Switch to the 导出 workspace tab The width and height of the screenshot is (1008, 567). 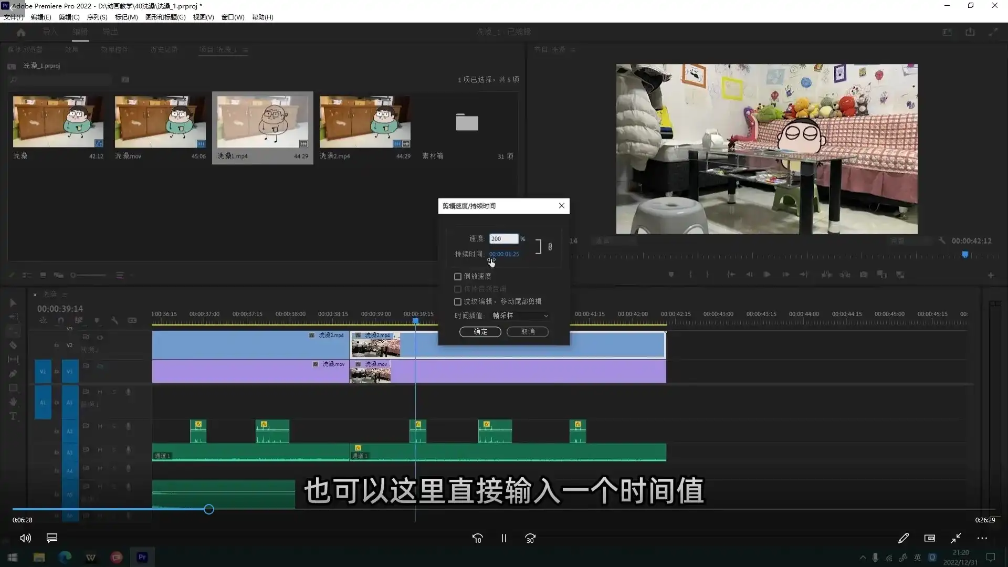point(110,31)
